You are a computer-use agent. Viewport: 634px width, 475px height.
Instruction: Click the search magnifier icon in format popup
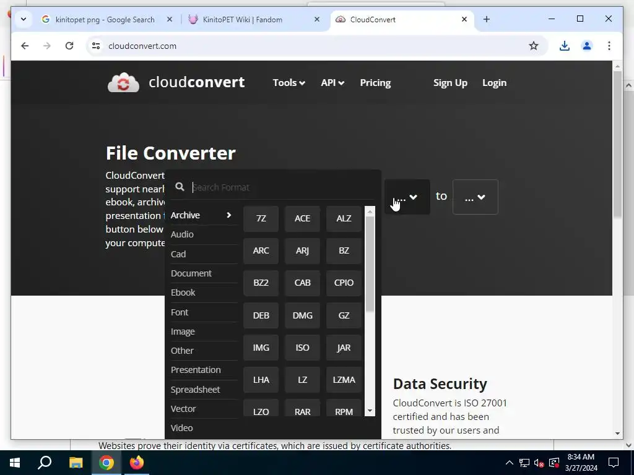point(180,187)
